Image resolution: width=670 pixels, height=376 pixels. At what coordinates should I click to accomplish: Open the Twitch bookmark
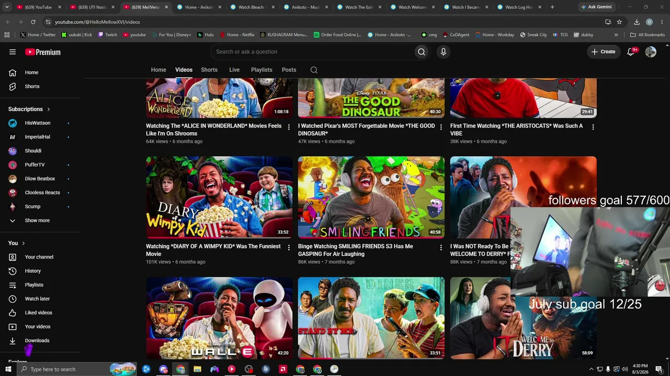click(x=107, y=35)
